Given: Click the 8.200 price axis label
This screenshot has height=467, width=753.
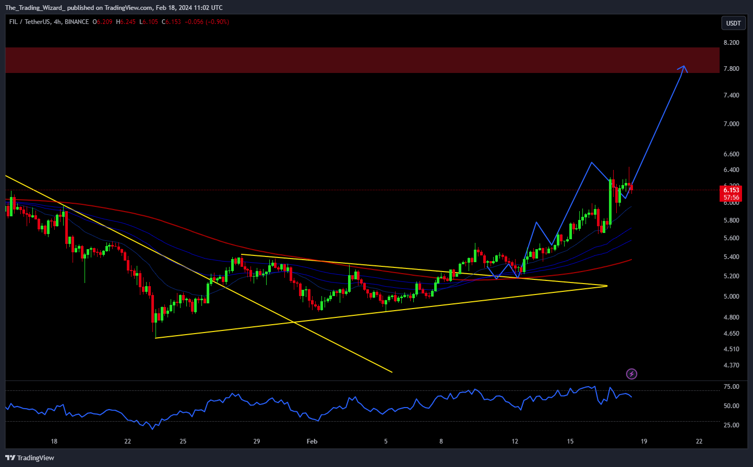Looking at the screenshot, I should click(x=731, y=43).
